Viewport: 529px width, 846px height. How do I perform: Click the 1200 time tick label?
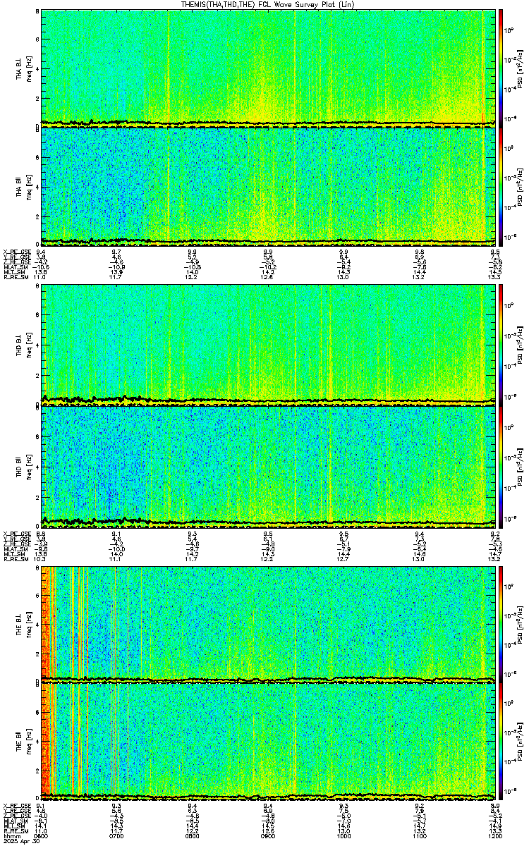(494, 835)
